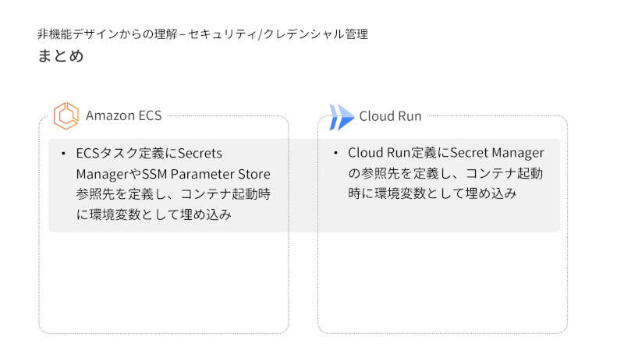The height and width of the screenshot is (351, 624).
Task: Select the Cloud Run heading label
Action: click(x=390, y=116)
